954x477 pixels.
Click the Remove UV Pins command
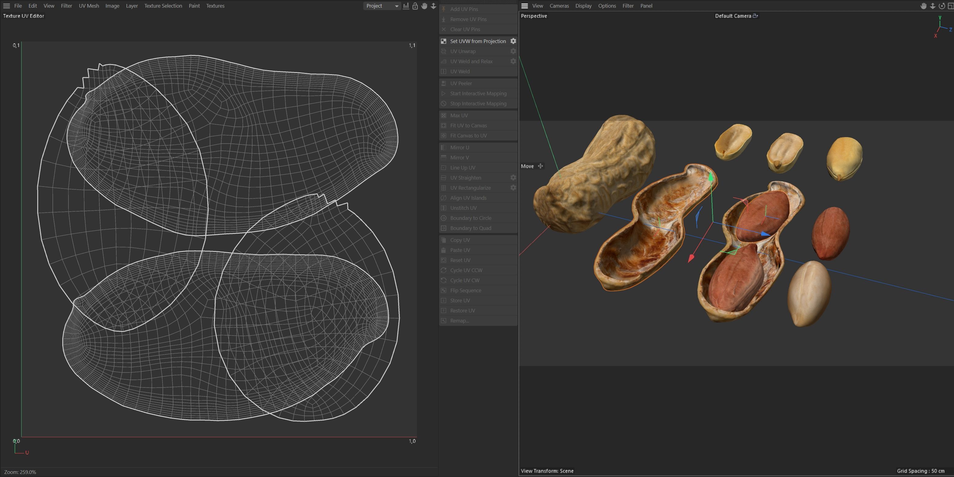[478, 19]
